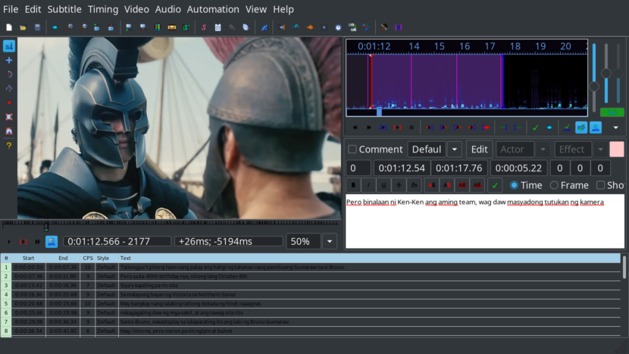629x354 pixels.
Task: Select the vector Clip tool
Action: click(9, 131)
